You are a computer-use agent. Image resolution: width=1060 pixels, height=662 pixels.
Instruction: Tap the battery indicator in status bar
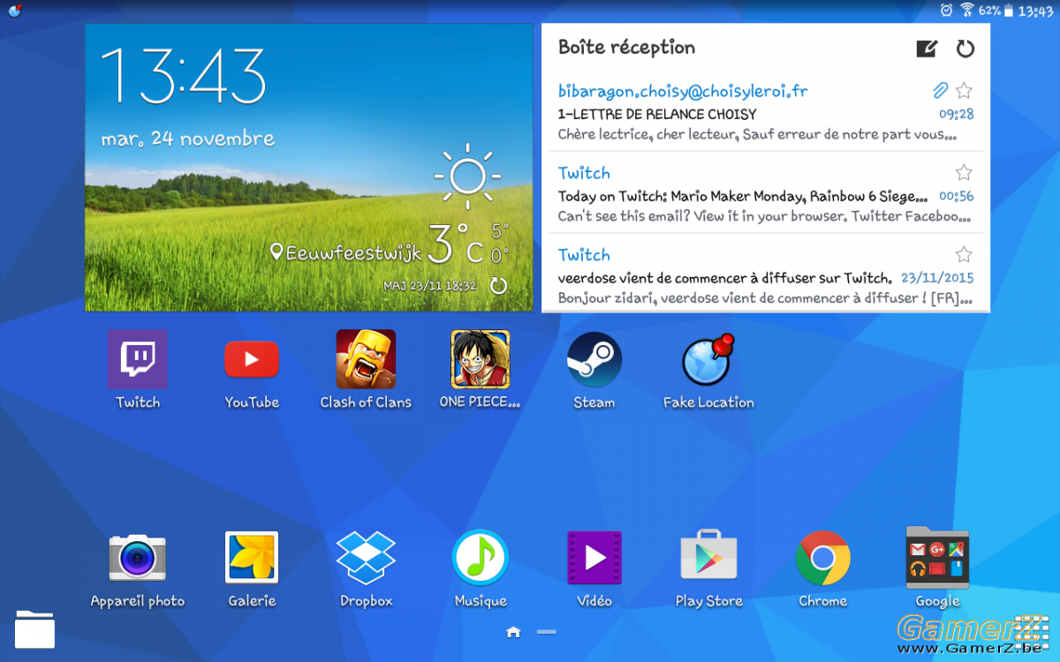(x=1008, y=11)
